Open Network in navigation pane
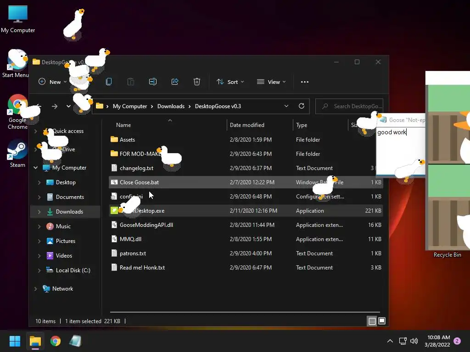 pyautogui.click(x=62, y=289)
